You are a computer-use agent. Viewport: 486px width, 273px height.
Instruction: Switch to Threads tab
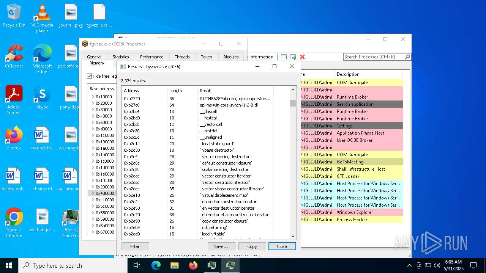pyautogui.click(x=182, y=57)
